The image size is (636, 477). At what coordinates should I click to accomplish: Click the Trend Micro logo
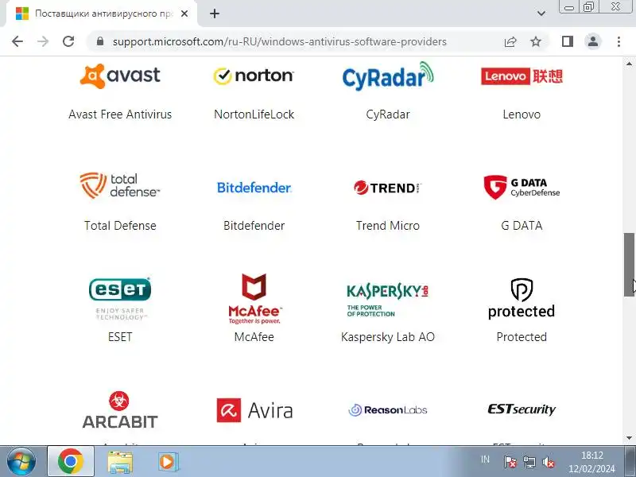388,188
